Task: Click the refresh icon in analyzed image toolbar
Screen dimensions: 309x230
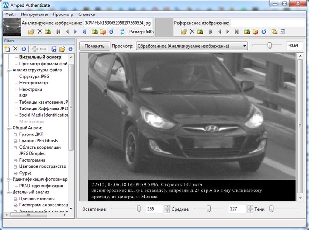Action: [112, 32]
